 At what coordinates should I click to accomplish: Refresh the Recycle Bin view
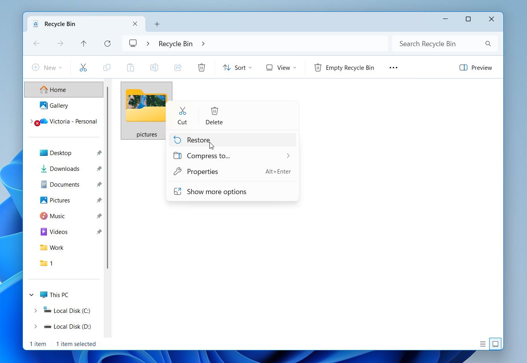pos(107,43)
